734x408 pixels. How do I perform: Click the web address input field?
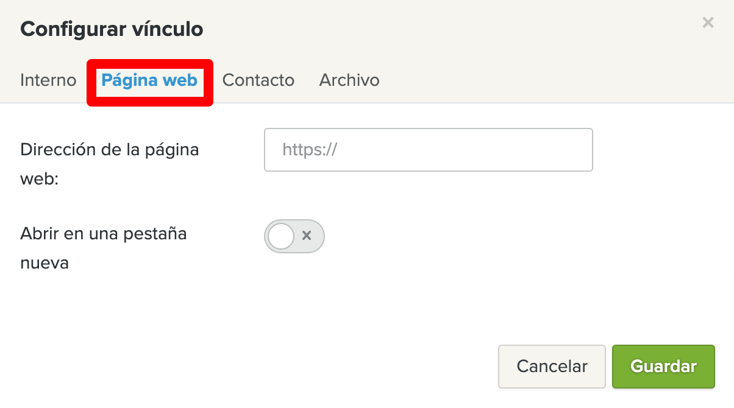click(428, 150)
